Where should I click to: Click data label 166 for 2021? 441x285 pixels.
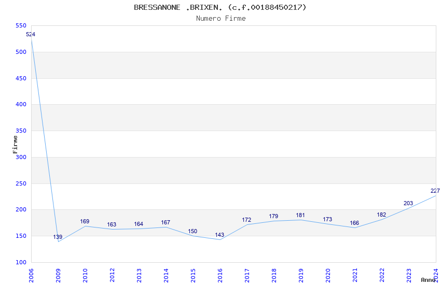click(354, 223)
